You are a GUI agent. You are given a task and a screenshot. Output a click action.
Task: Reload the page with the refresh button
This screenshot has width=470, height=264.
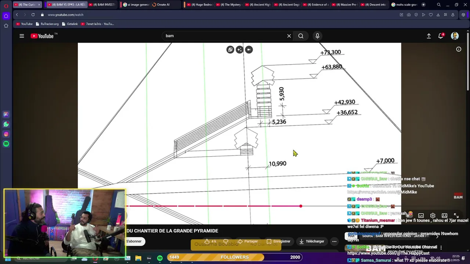33,15
